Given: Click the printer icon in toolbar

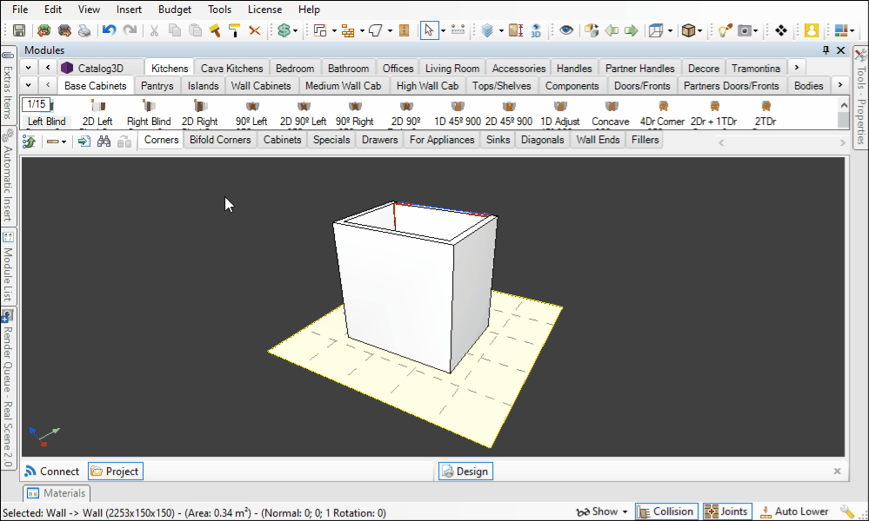Looking at the screenshot, I should tap(84, 30).
